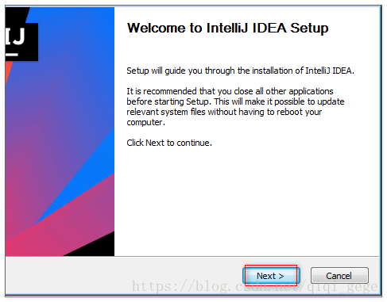Click the red-orange wedge below the IJ logo
Screen dimensions: 387x302
click(8, 70)
